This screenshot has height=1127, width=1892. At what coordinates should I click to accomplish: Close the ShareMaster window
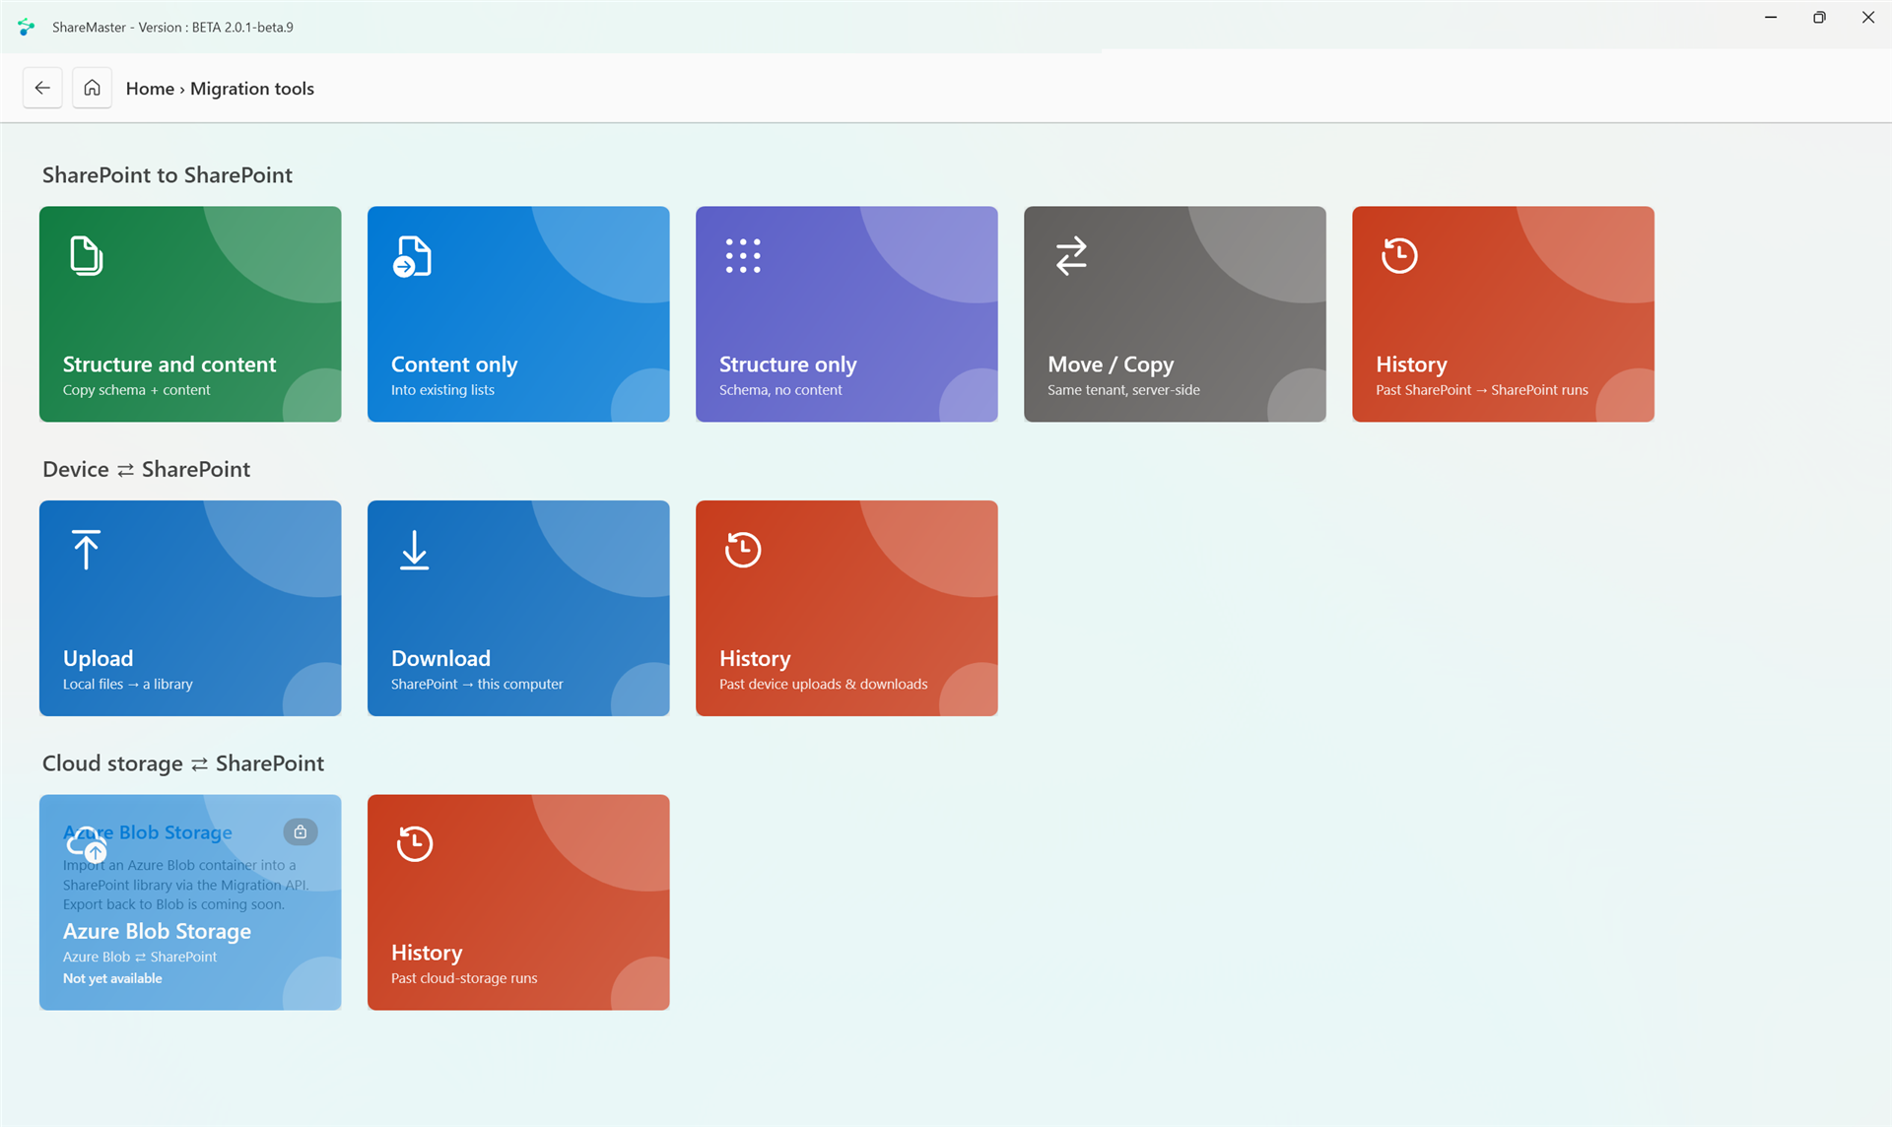tap(1867, 17)
